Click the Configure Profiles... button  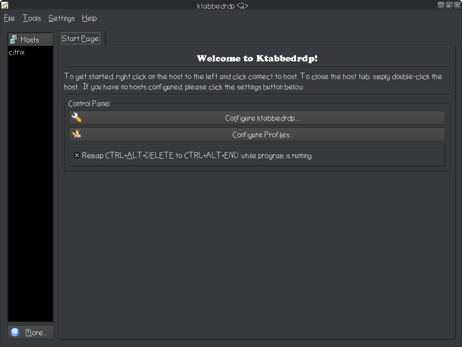[257, 135]
